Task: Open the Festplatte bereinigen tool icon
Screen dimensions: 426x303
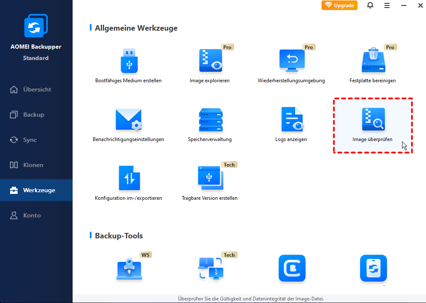Action: tap(373, 60)
